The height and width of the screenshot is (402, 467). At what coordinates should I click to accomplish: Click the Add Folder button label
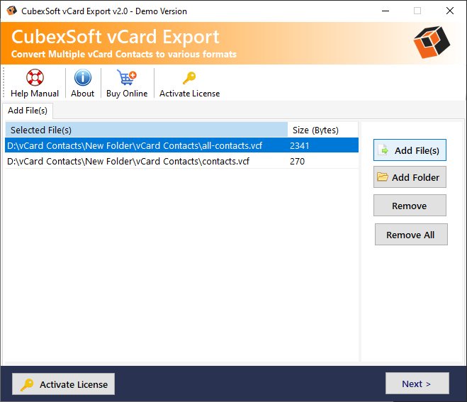click(415, 177)
